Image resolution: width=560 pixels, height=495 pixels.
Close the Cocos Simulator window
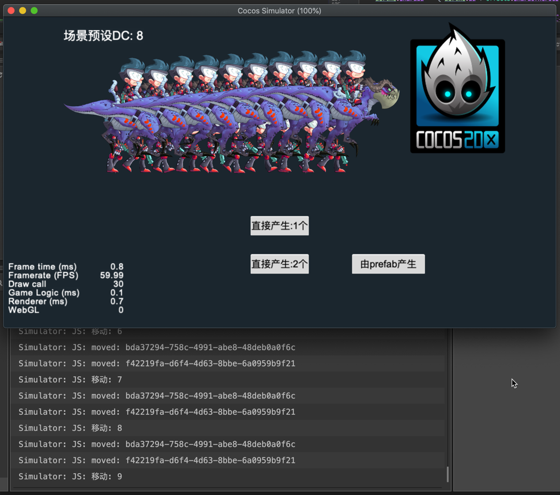(11, 11)
